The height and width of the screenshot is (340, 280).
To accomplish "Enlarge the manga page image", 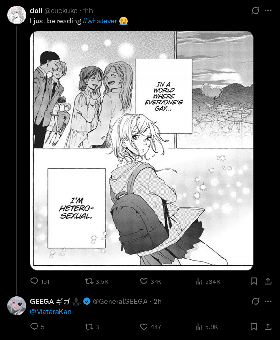I will point(142,151).
